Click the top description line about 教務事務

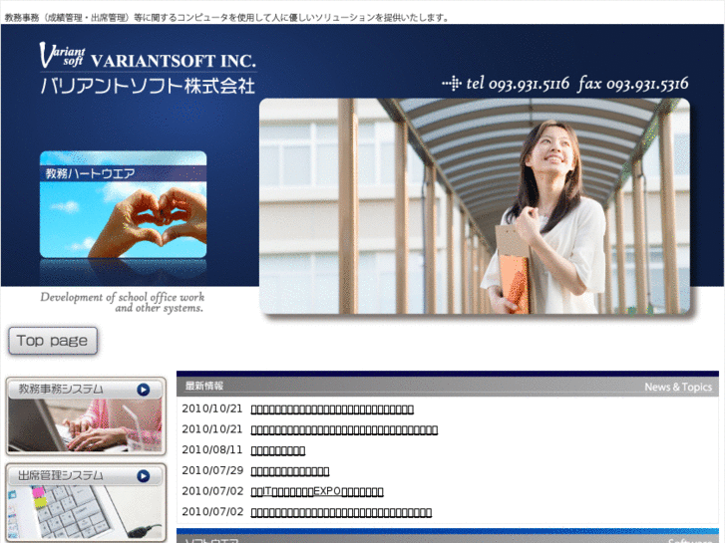point(227,18)
